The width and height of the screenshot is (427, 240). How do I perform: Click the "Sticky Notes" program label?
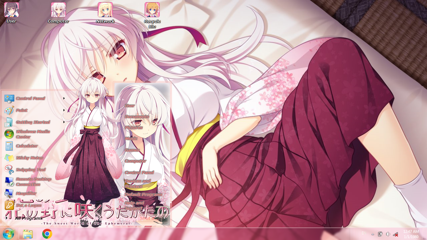tap(30, 158)
